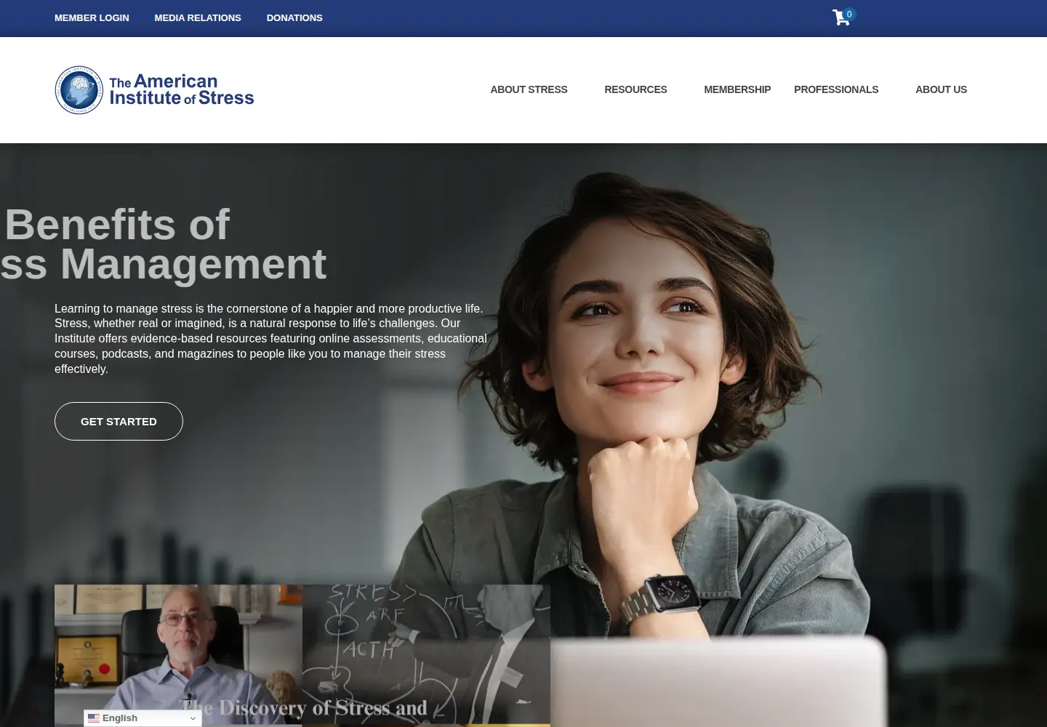Click the Get Started button
Viewport: 1047px width, 727px height.
[x=119, y=421]
